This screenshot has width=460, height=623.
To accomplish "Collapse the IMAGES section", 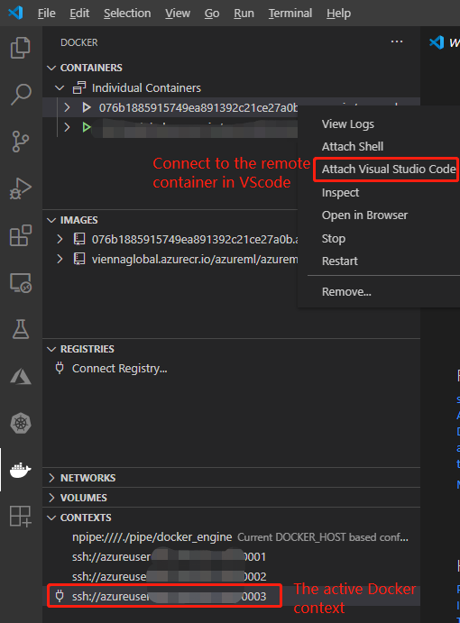I will point(51,220).
